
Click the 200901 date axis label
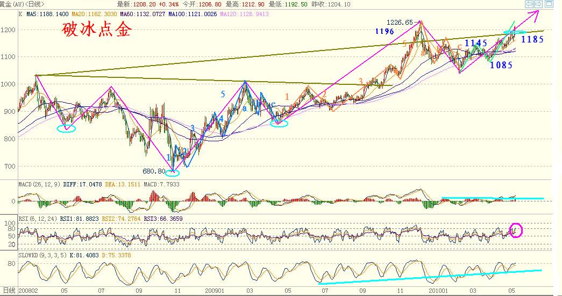point(215,291)
